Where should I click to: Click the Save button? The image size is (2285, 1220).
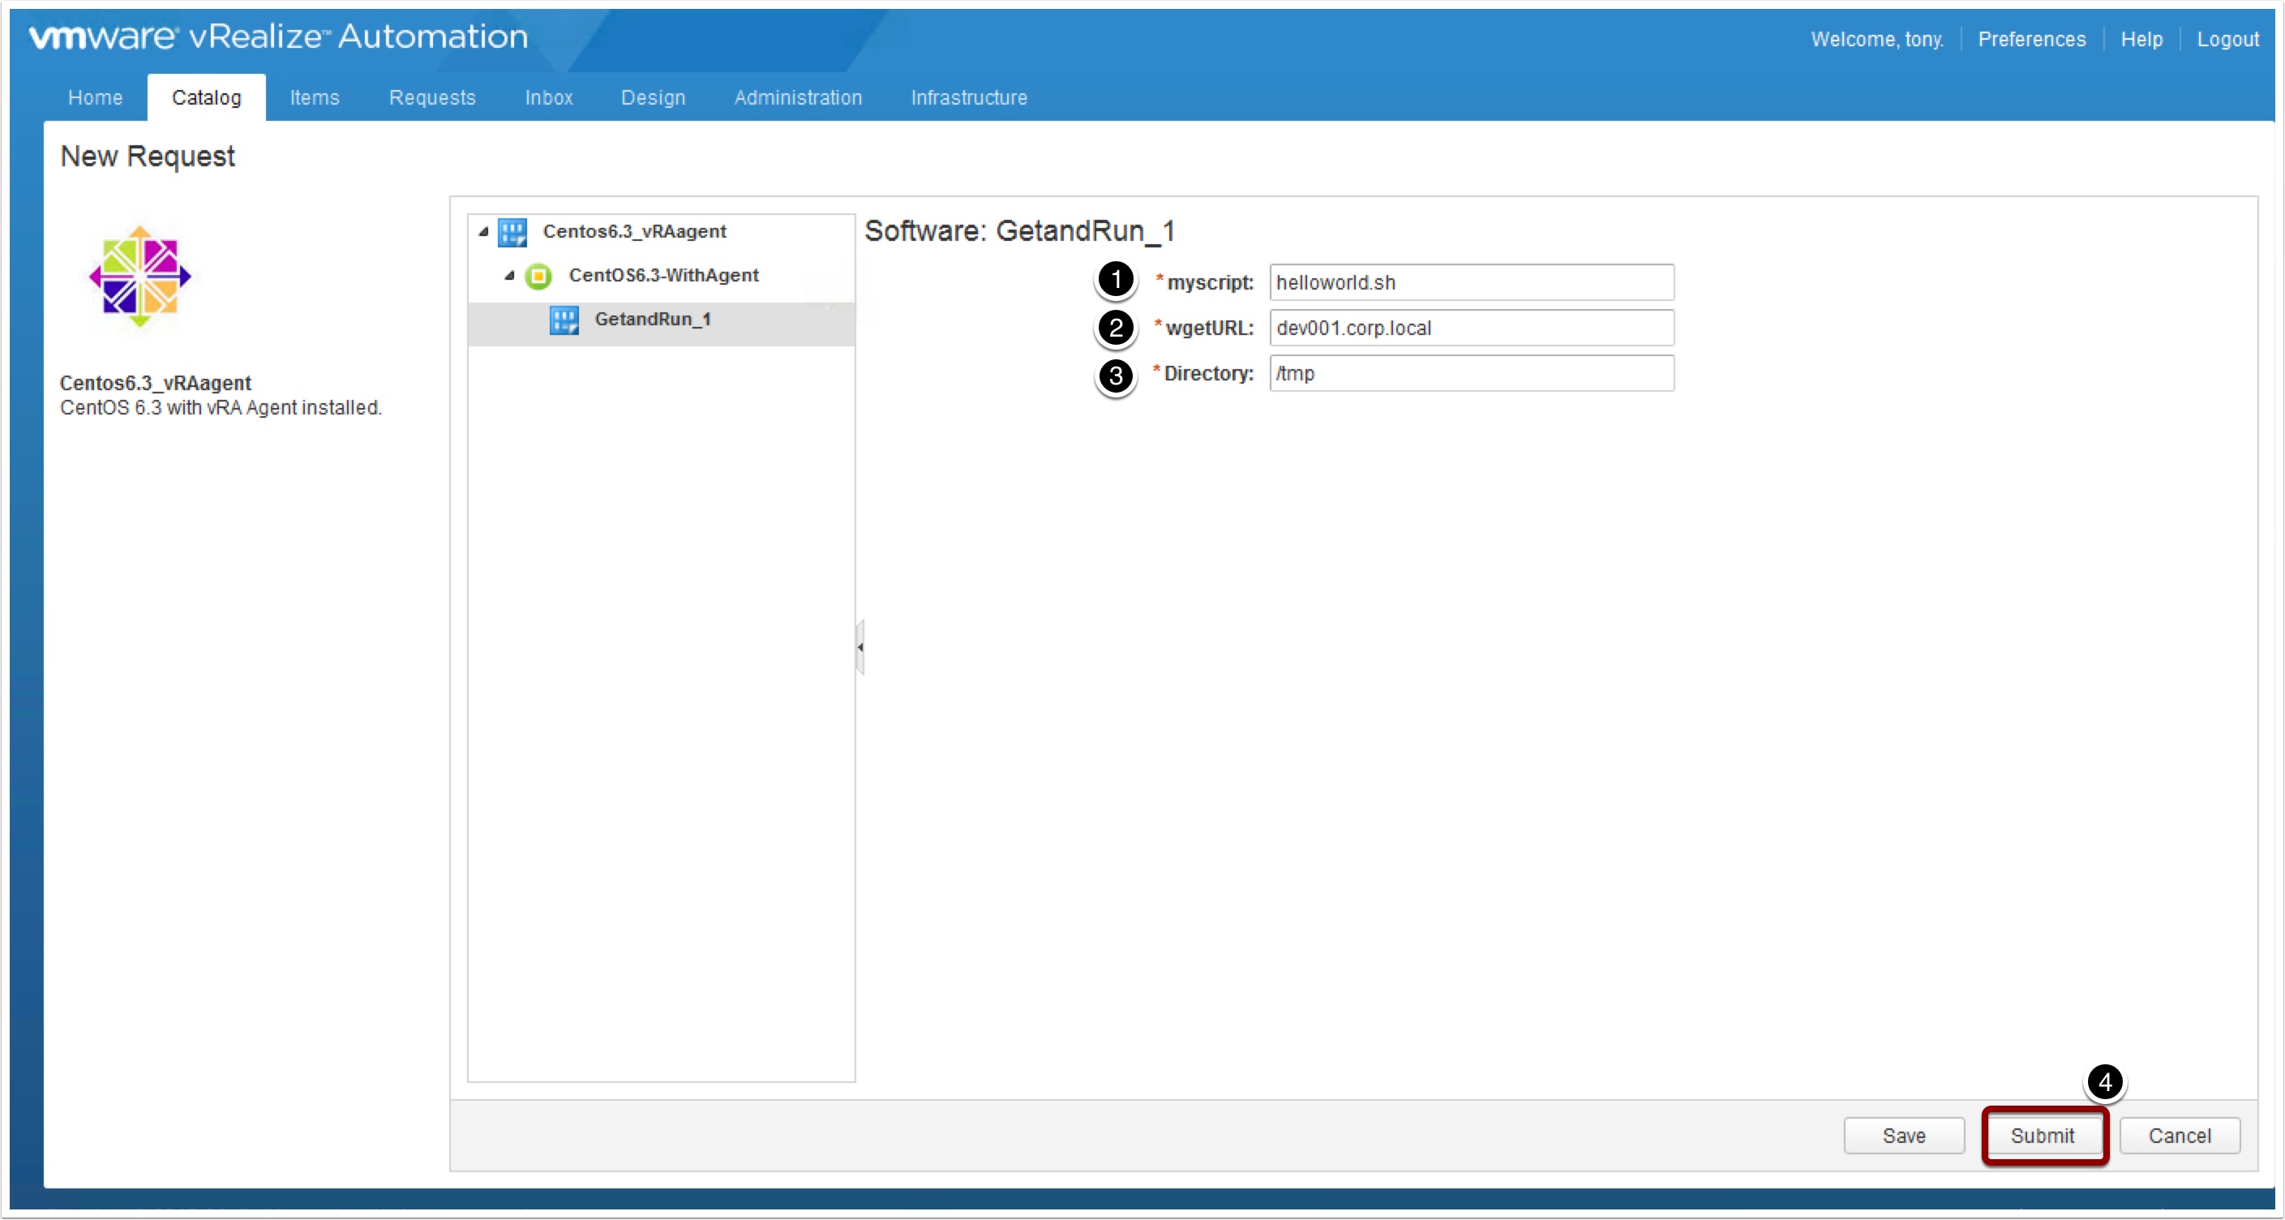click(1903, 1136)
